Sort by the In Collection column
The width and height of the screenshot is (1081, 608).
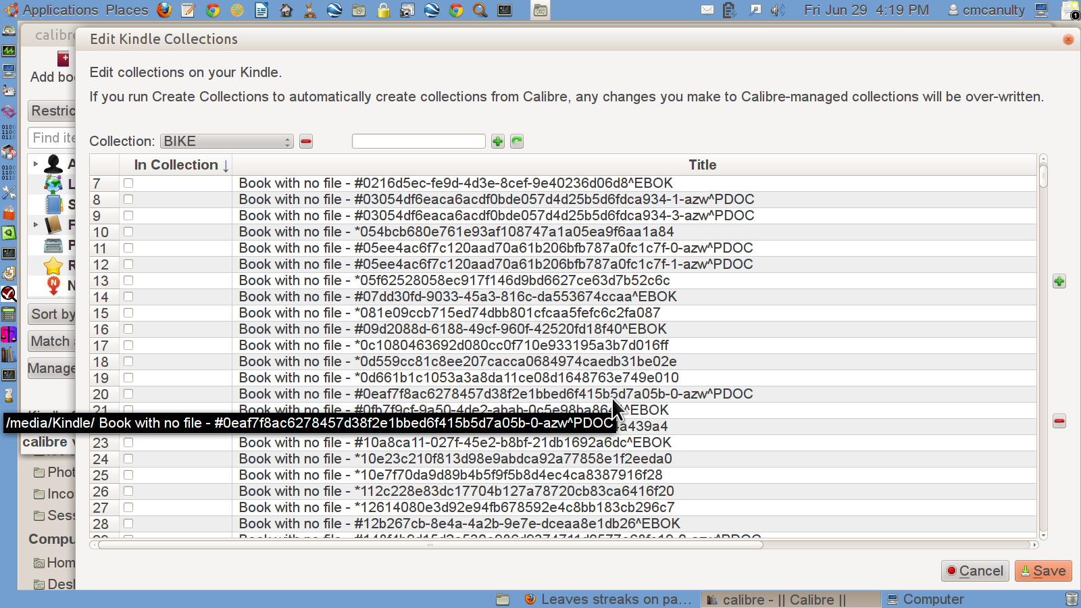[176, 165]
